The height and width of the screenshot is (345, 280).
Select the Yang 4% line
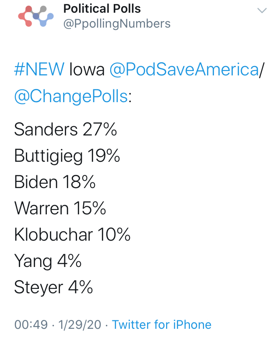tap(48, 261)
